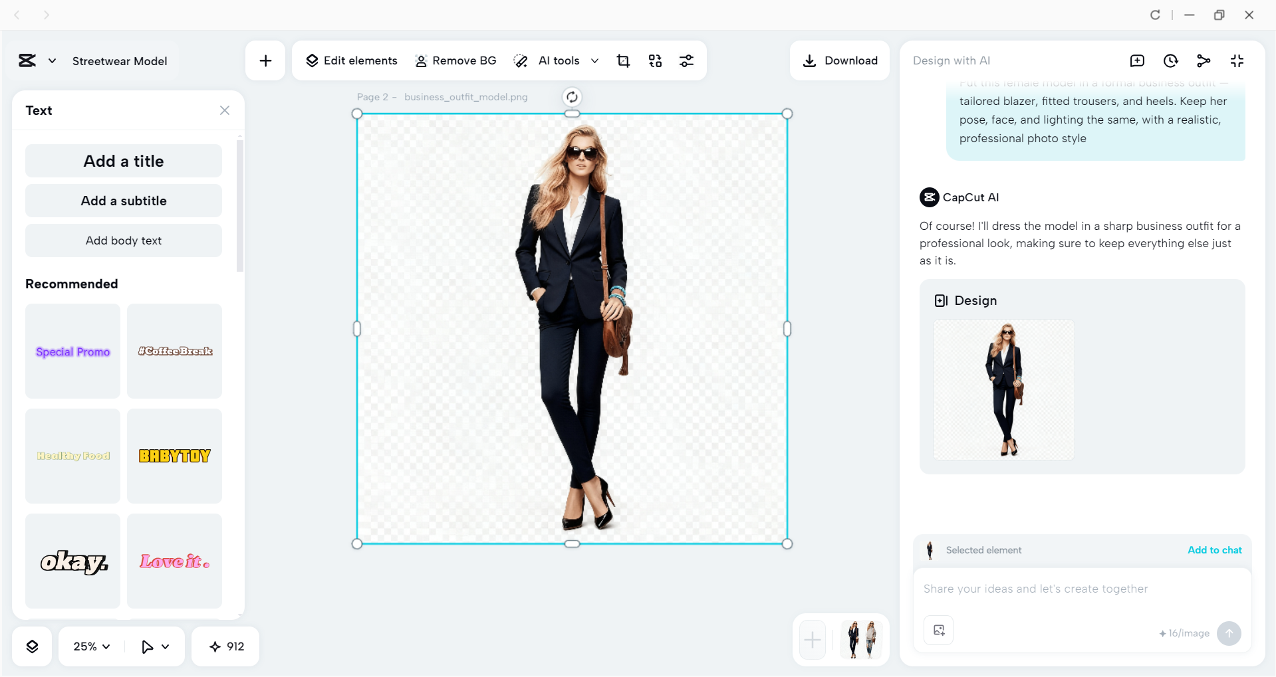Click the image upload icon in chat box
This screenshot has width=1276, height=677.
pyautogui.click(x=938, y=630)
